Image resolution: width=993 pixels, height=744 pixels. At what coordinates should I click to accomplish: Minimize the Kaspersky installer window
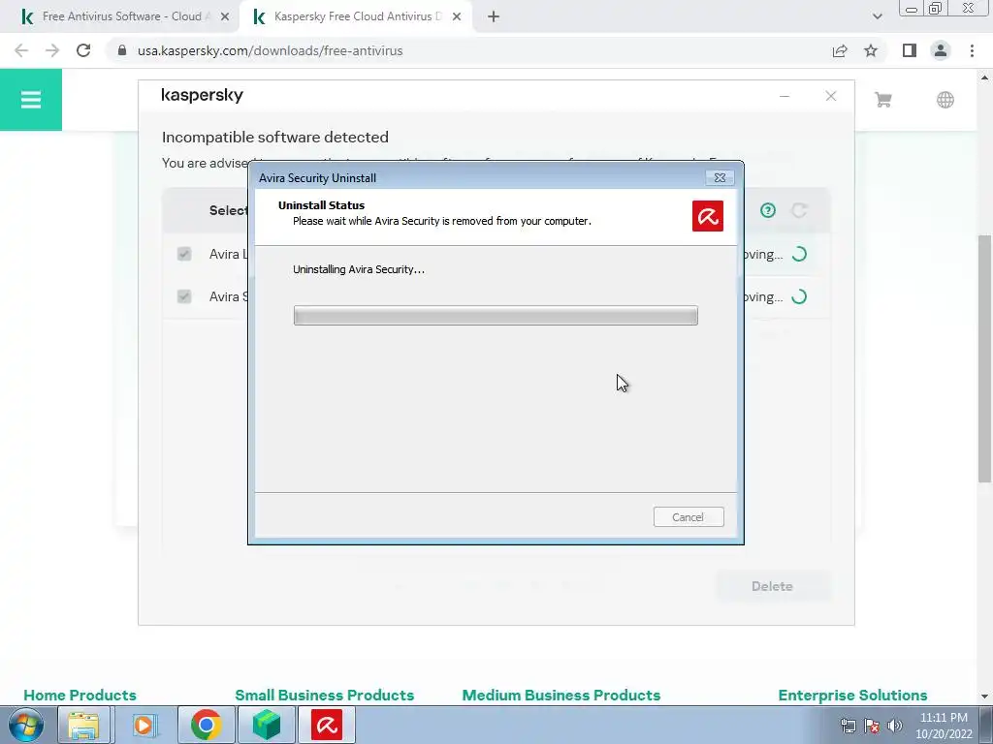[x=784, y=96]
